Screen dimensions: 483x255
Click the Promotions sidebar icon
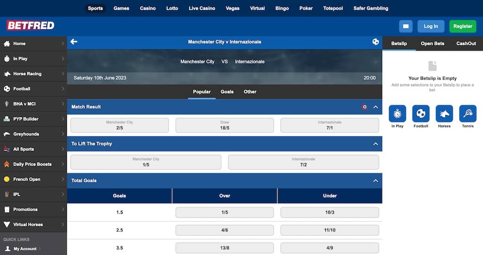click(7, 209)
